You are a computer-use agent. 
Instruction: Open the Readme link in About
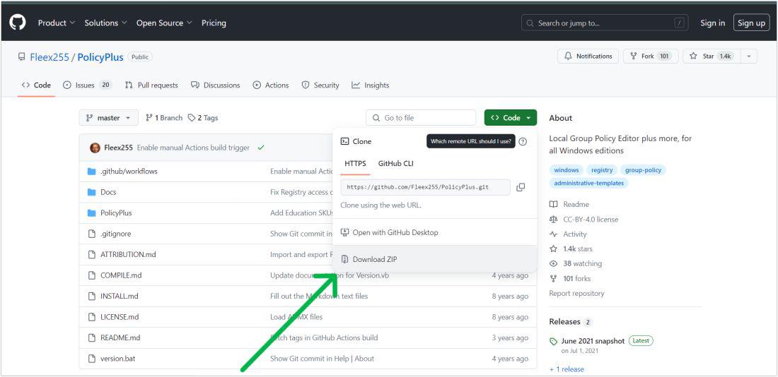(x=569, y=204)
